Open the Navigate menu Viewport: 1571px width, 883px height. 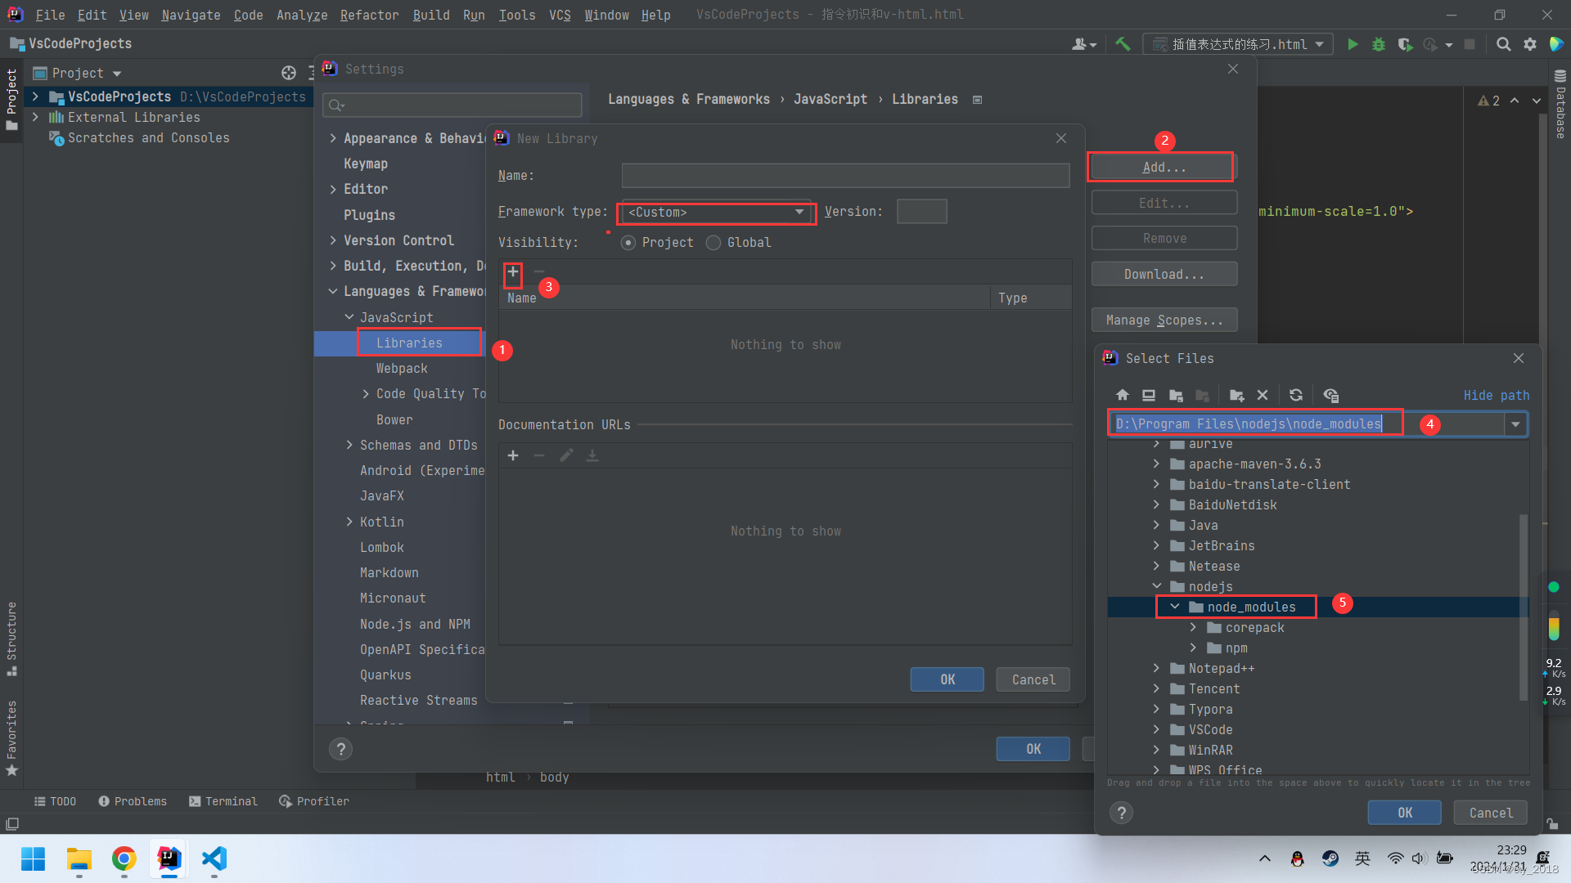[191, 15]
